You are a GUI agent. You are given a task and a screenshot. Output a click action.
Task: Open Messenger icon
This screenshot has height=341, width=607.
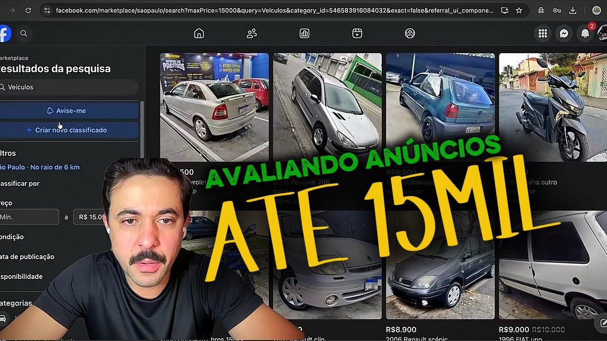[x=564, y=33]
